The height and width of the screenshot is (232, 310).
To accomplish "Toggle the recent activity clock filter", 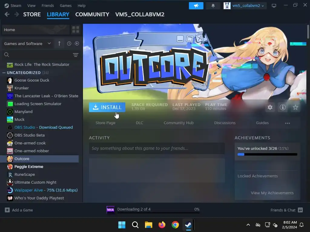I will (x=69, y=43).
